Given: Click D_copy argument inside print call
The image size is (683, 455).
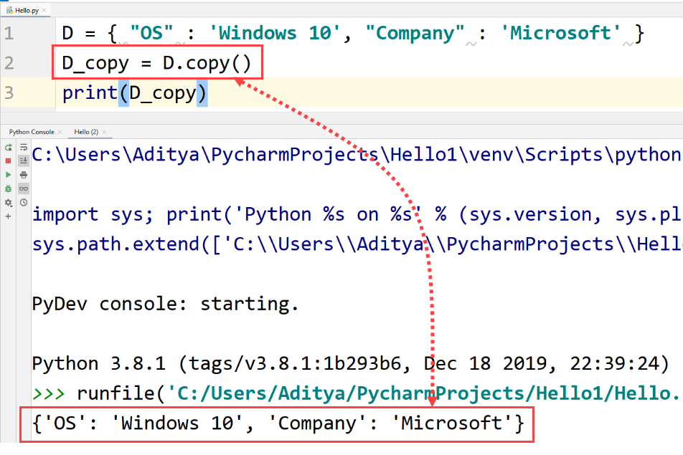Looking at the screenshot, I should pyautogui.click(x=163, y=93).
